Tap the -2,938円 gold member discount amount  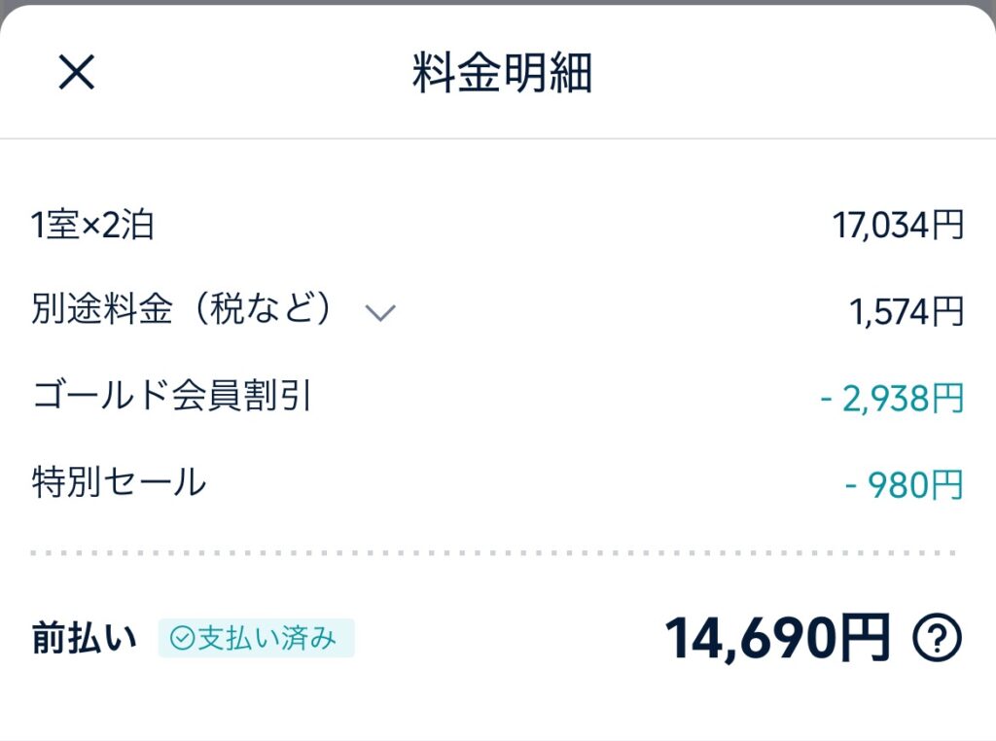(892, 398)
